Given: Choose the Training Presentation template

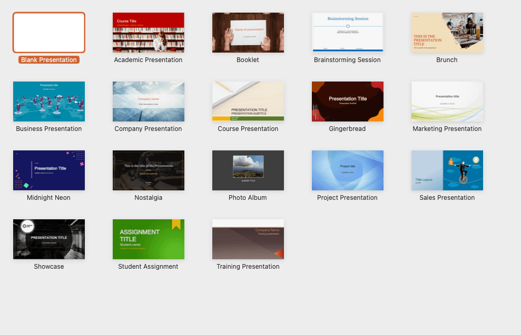Looking at the screenshot, I should [x=248, y=239].
